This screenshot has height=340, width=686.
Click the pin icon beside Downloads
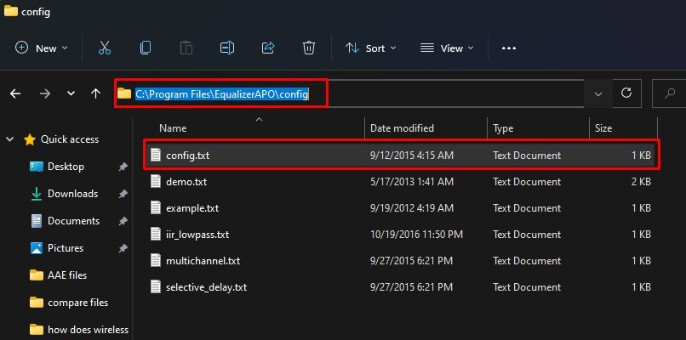pos(123,194)
